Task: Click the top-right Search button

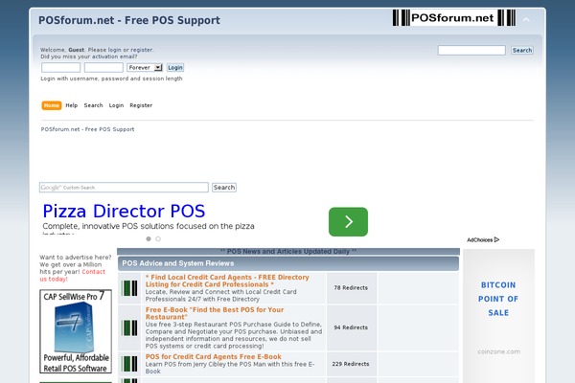Action: pyautogui.click(x=522, y=50)
